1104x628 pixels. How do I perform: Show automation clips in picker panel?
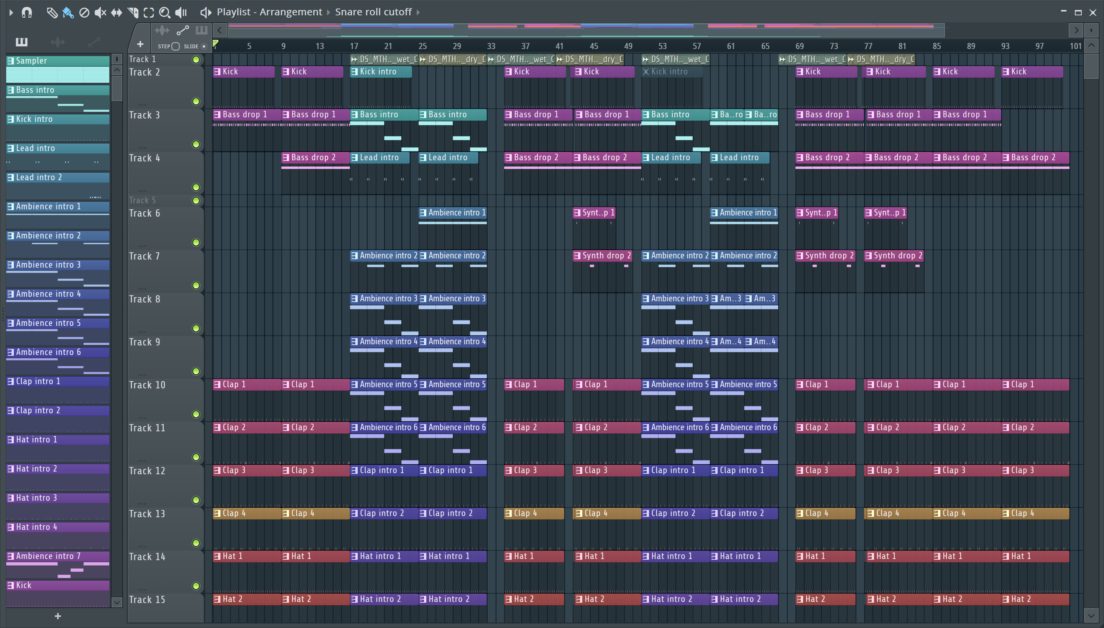pyautogui.click(x=94, y=42)
